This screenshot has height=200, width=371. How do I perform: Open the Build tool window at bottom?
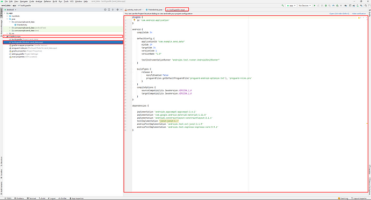click(42, 198)
